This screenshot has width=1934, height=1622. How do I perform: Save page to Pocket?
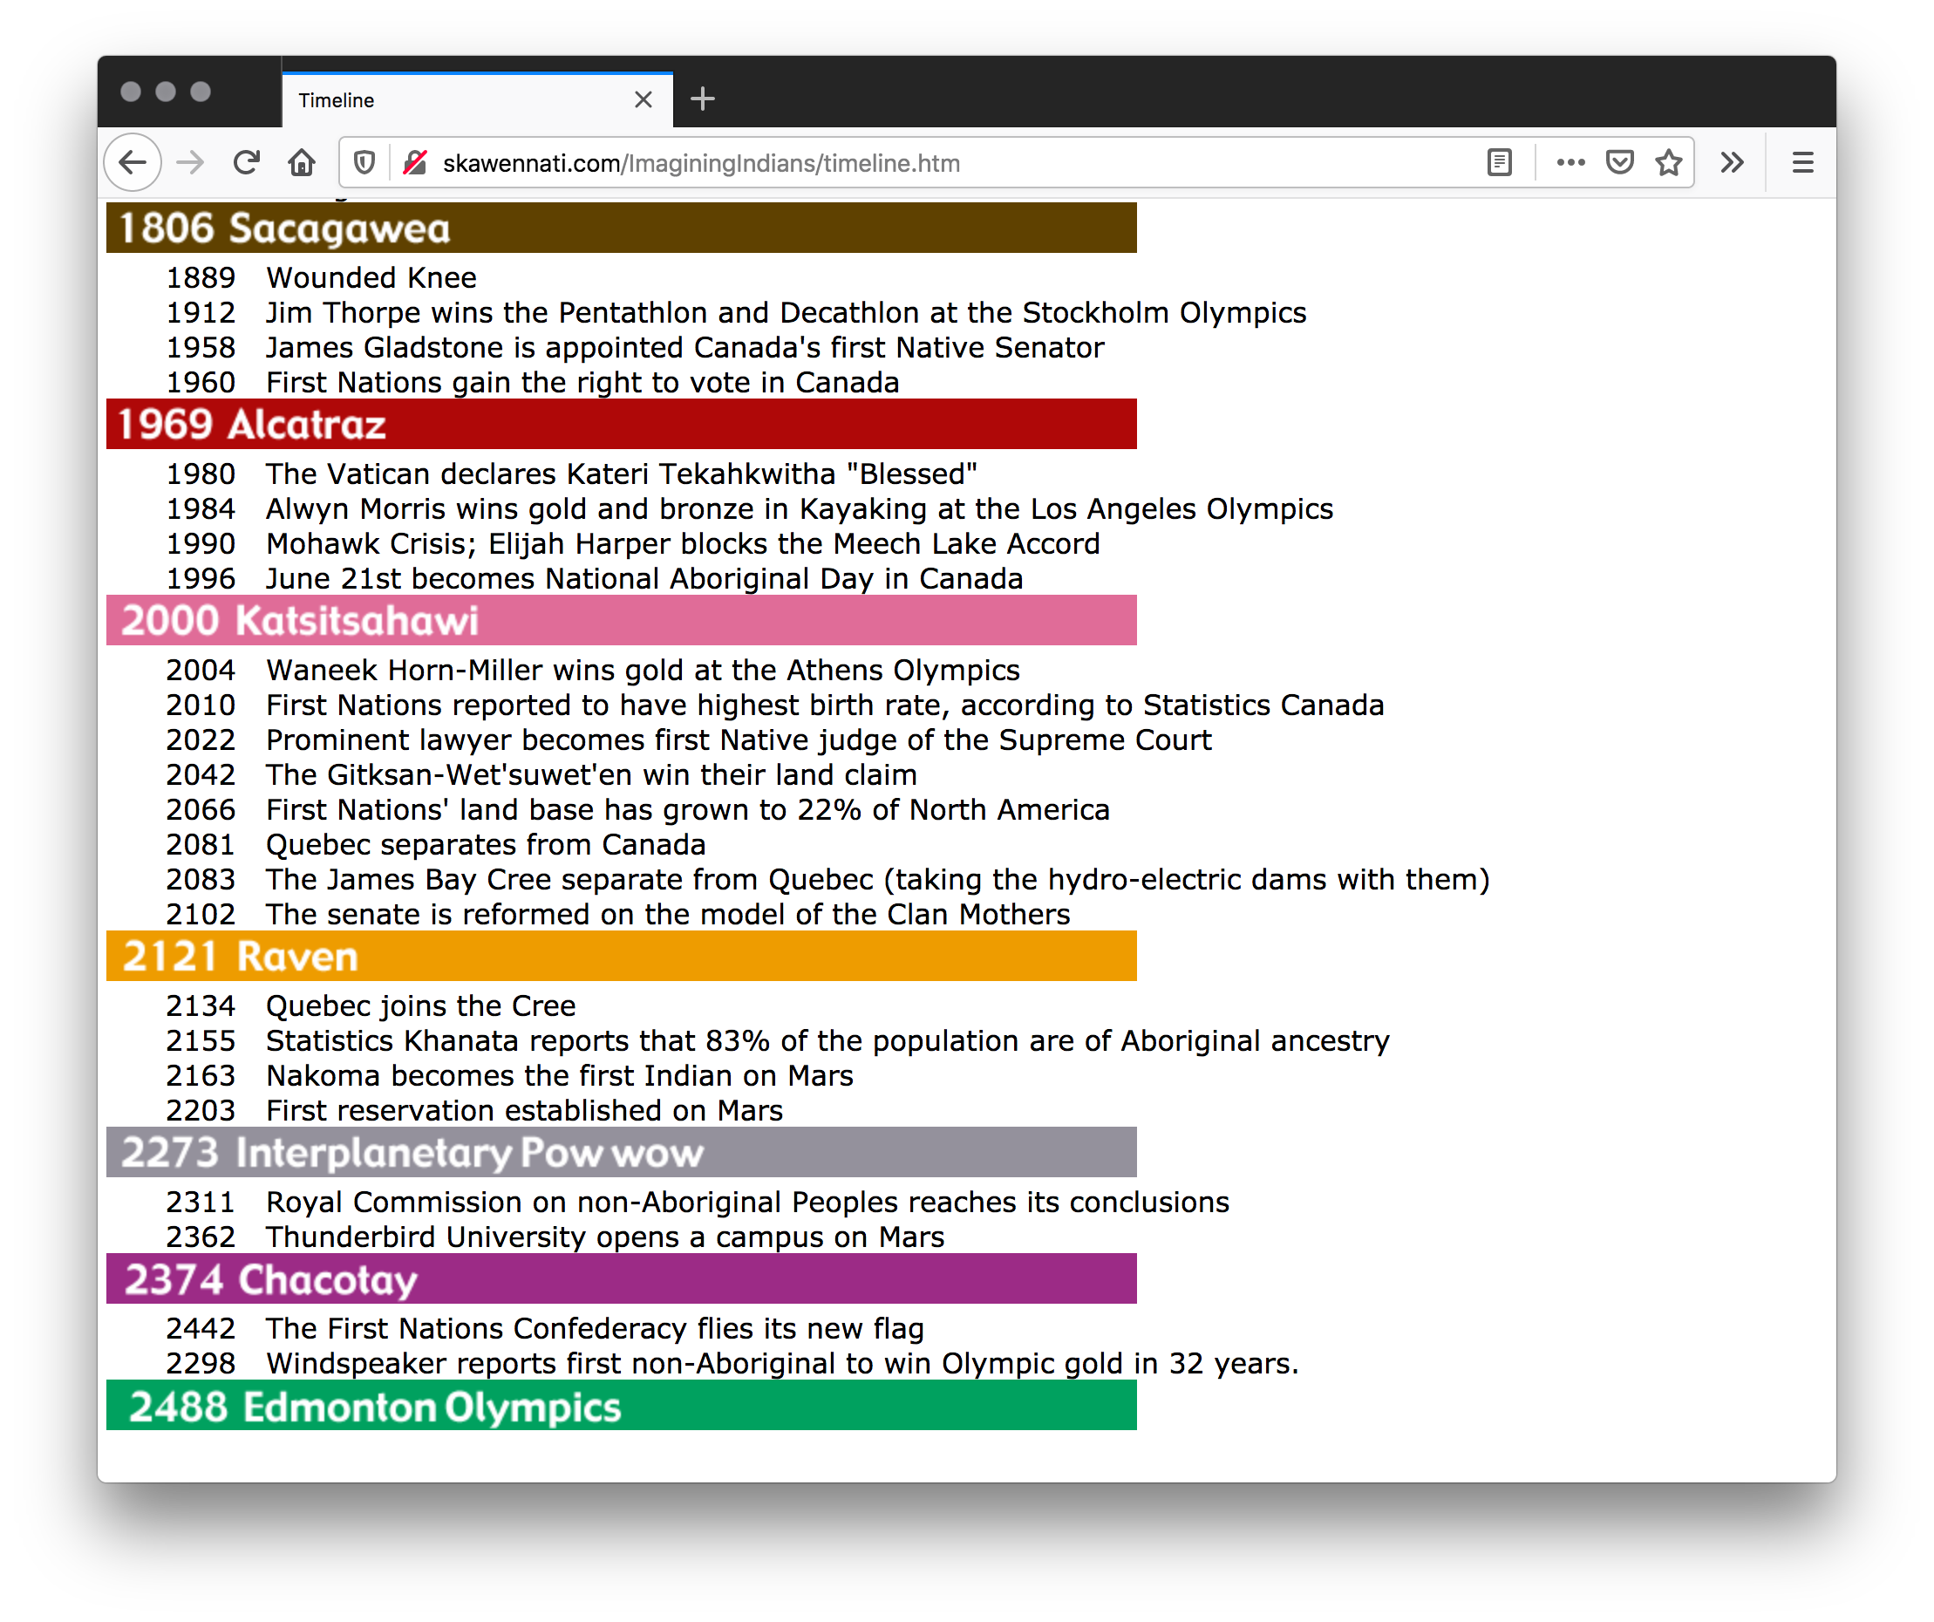[x=1619, y=163]
